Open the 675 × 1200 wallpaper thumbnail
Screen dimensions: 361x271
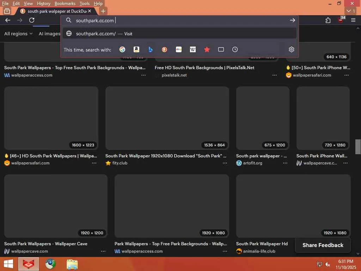[263, 118]
